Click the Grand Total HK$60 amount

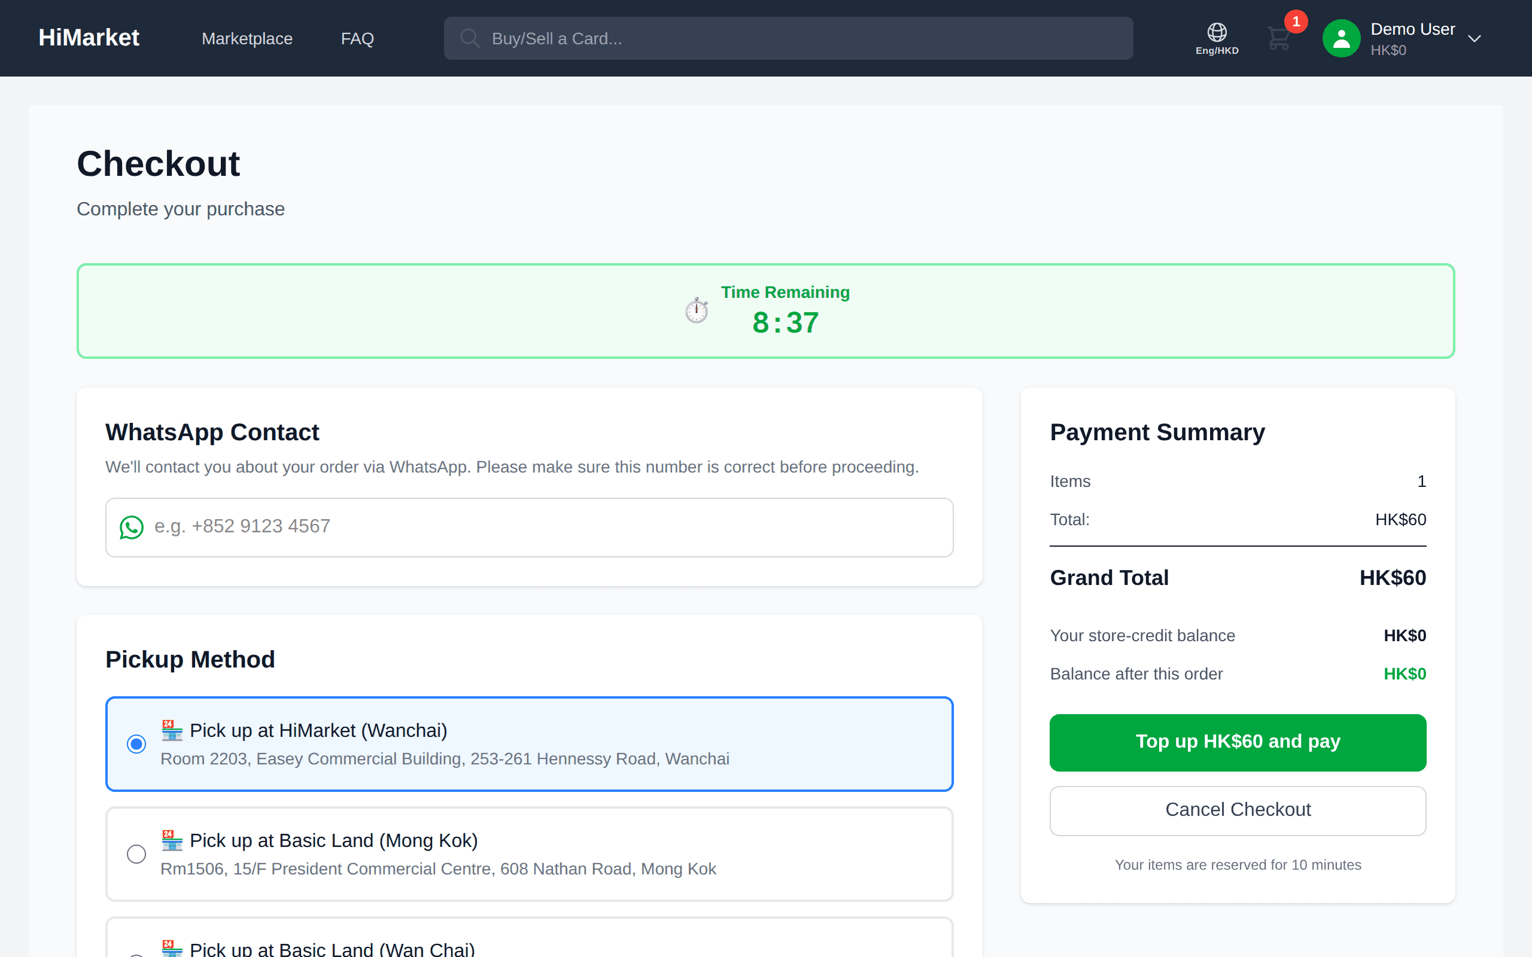coord(1393,578)
